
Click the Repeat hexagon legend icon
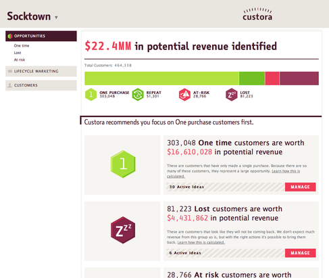(138, 95)
